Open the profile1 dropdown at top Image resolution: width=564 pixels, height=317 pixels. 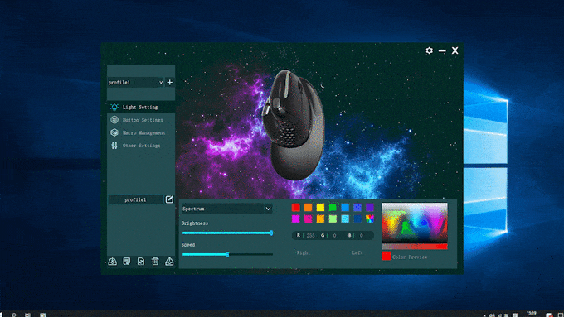point(135,83)
